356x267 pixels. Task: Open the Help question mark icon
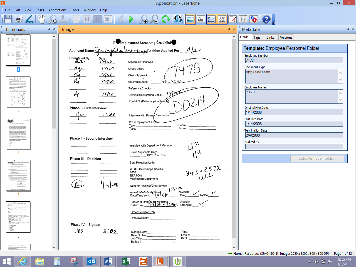pyautogui.click(x=266, y=19)
